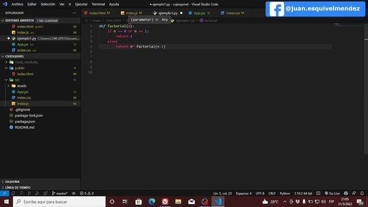Open Task View from taskbar

click(125, 202)
